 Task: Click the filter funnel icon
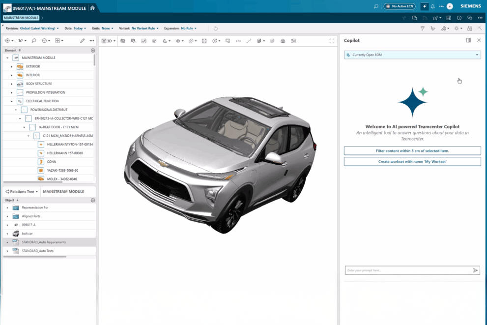click(x=422, y=29)
